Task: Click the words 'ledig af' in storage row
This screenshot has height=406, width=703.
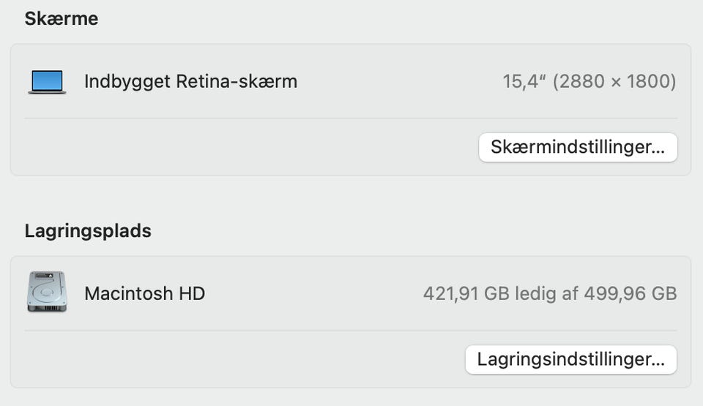Action: point(543,293)
